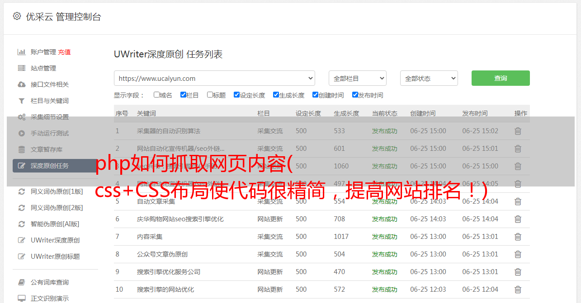
Task: Open 公有词库查询 menu entry
Action: pos(50,282)
